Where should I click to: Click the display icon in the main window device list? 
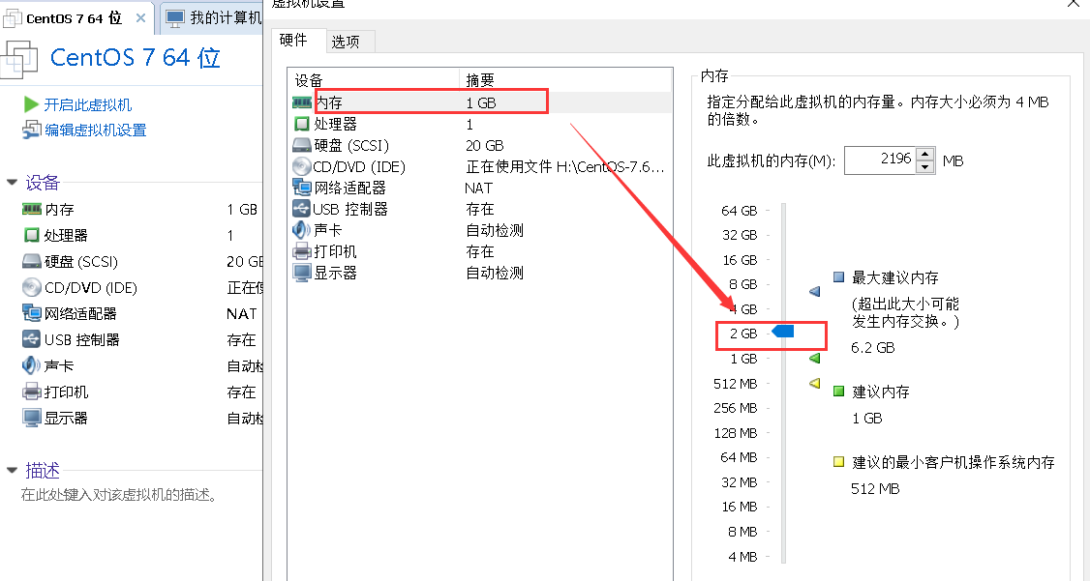(32, 418)
